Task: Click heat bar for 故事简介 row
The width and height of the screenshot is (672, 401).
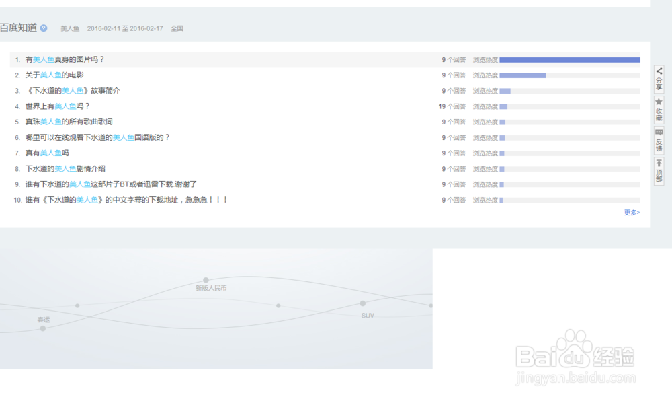Action: (x=570, y=91)
